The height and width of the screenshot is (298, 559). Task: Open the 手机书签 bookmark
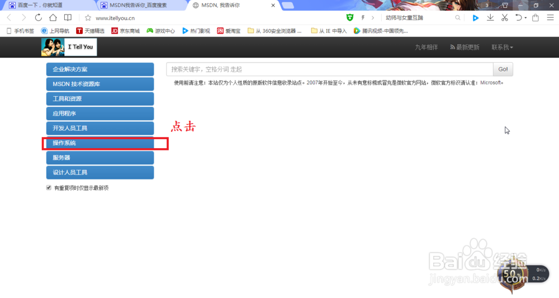20,31
